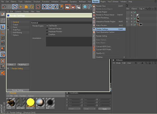The height and width of the screenshot is (114, 157).
Task: Select the Texture mode checker icon
Action: click(3, 61)
